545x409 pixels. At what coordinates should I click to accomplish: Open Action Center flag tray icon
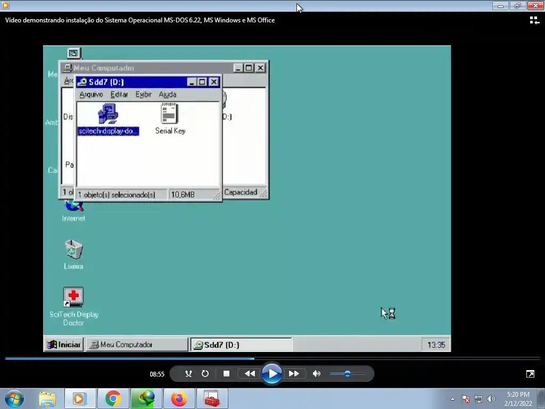click(x=466, y=399)
